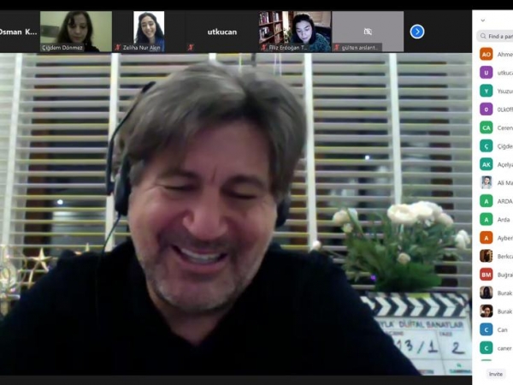Click the AK avatar for Açelya
The height and width of the screenshot is (385, 513).
[x=486, y=164]
